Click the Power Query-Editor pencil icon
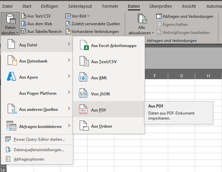The image size is (222, 172). (8, 139)
